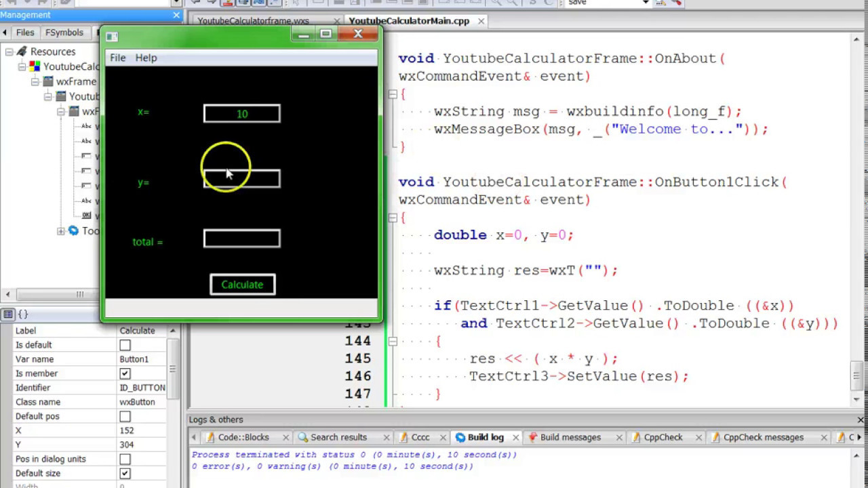Image resolution: width=868 pixels, height=488 pixels.
Task: Switch to the FSymbols tab in Management
Action: (x=64, y=33)
